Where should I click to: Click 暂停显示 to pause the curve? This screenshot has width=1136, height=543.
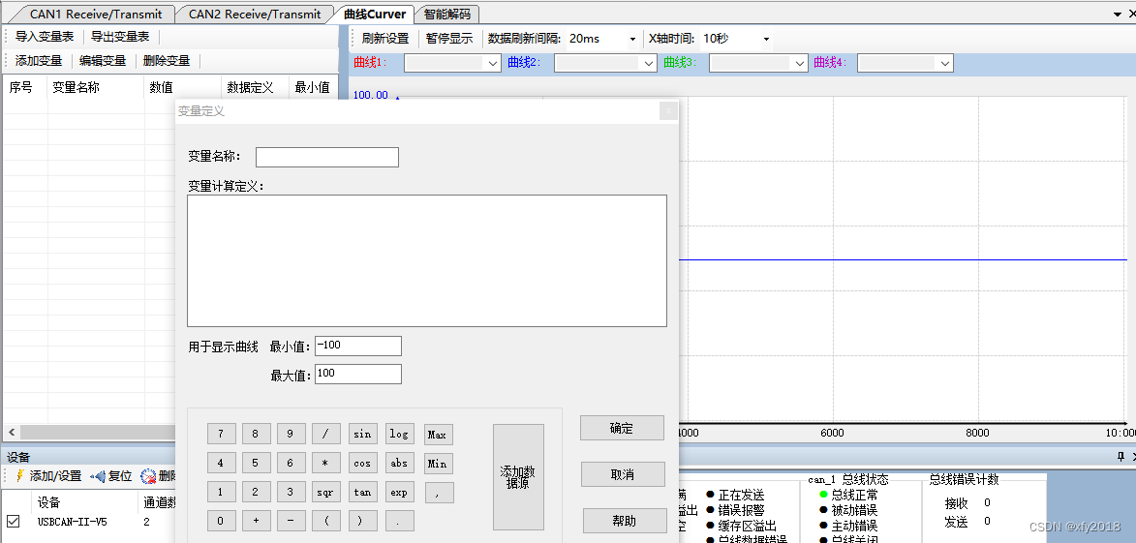[x=449, y=39]
